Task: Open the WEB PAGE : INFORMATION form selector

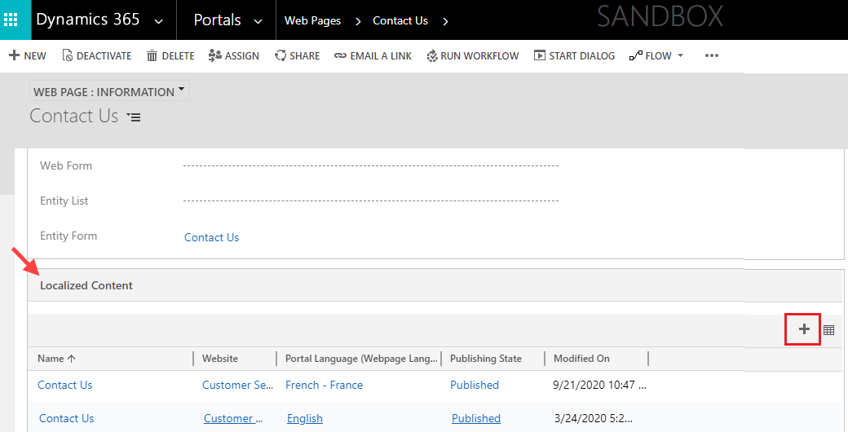Action: pyautogui.click(x=109, y=92)
